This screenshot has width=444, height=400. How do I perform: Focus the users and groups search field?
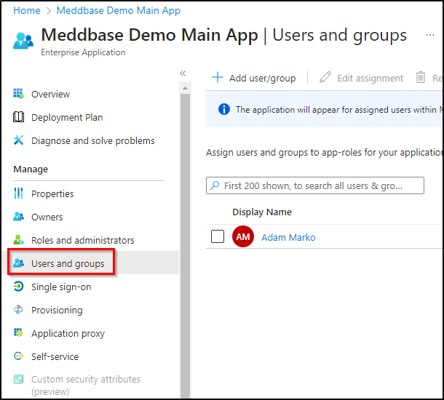click(x=315, y=185)
